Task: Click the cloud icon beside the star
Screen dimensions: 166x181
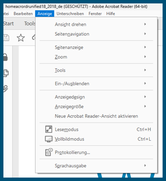Action: (34, 37)
